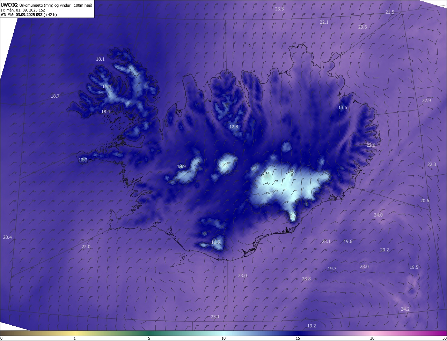Click the 20.4 value on the map
The image size is (447, 341).
pyautogui.click(x=7, y=237)
